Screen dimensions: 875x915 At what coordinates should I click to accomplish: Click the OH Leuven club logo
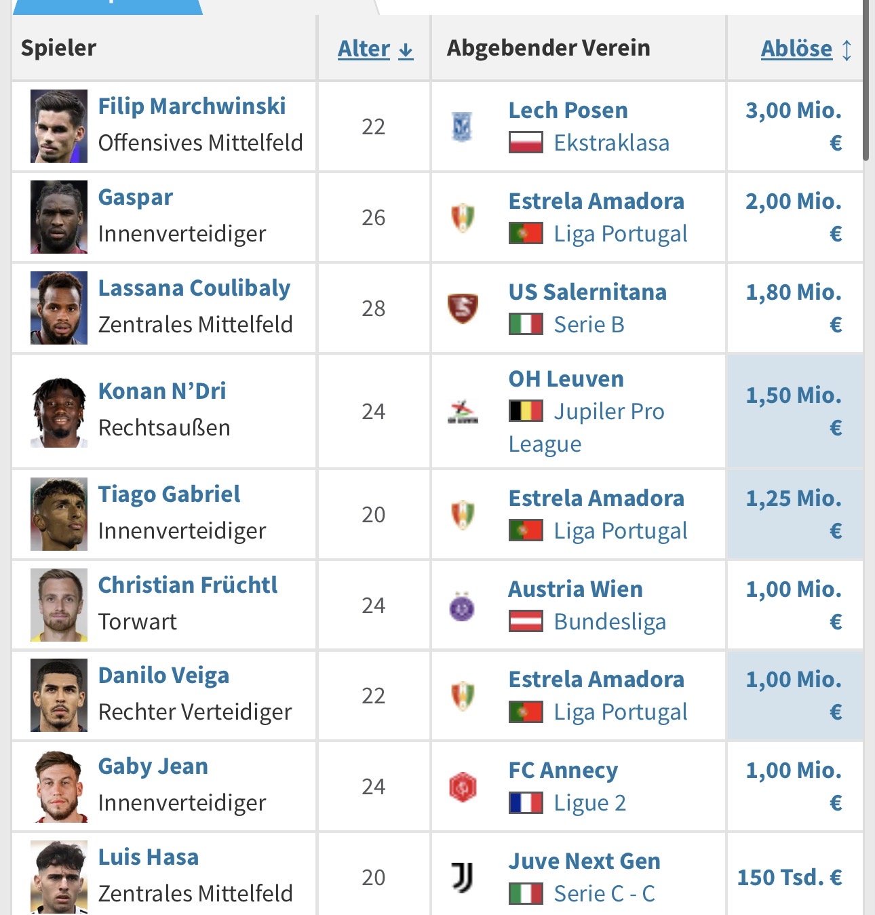(463, 412)
